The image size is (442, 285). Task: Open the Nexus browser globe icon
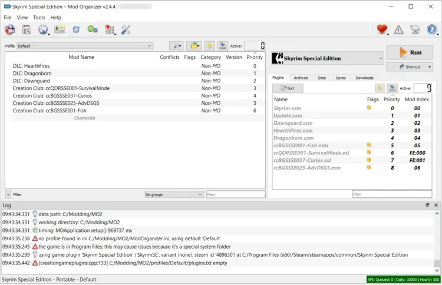coord(43,29)
